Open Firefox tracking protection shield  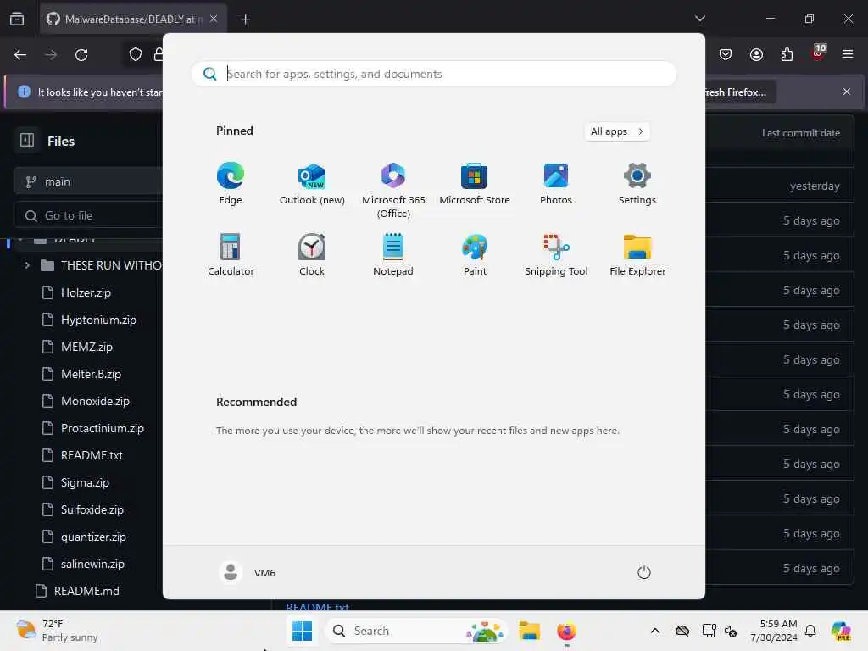pyautogui.click(x=136, y=54)
